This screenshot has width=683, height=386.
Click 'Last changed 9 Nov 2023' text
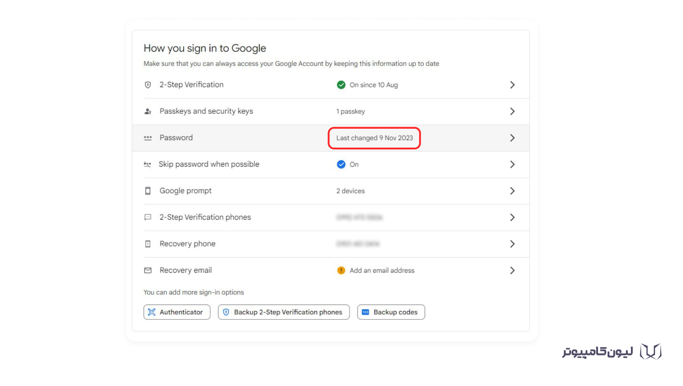click(374, 138)
